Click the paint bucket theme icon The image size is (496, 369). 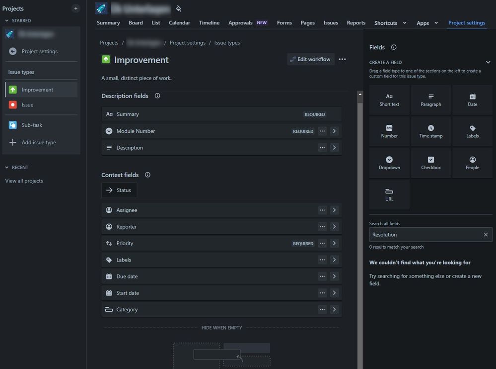(x=179, y=8)
